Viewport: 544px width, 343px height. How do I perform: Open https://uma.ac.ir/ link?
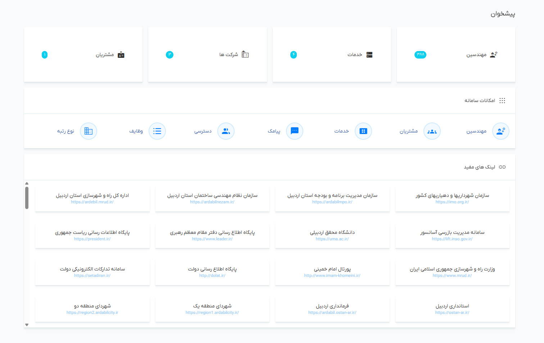coord(332,239)
